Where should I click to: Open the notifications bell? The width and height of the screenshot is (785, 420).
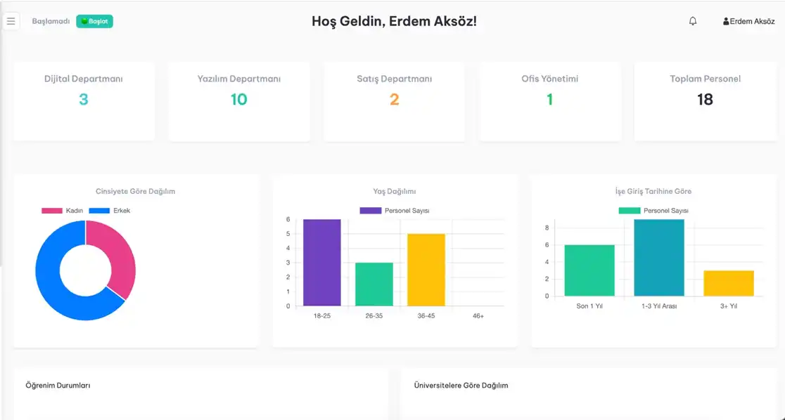click(x=692, y=21)
